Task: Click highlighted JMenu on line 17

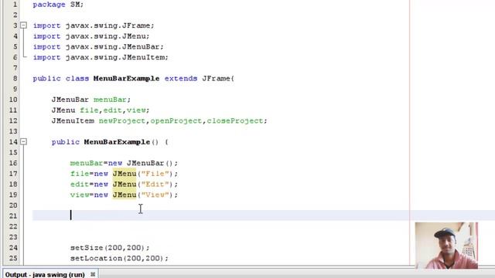Action: tap(125, 174)
